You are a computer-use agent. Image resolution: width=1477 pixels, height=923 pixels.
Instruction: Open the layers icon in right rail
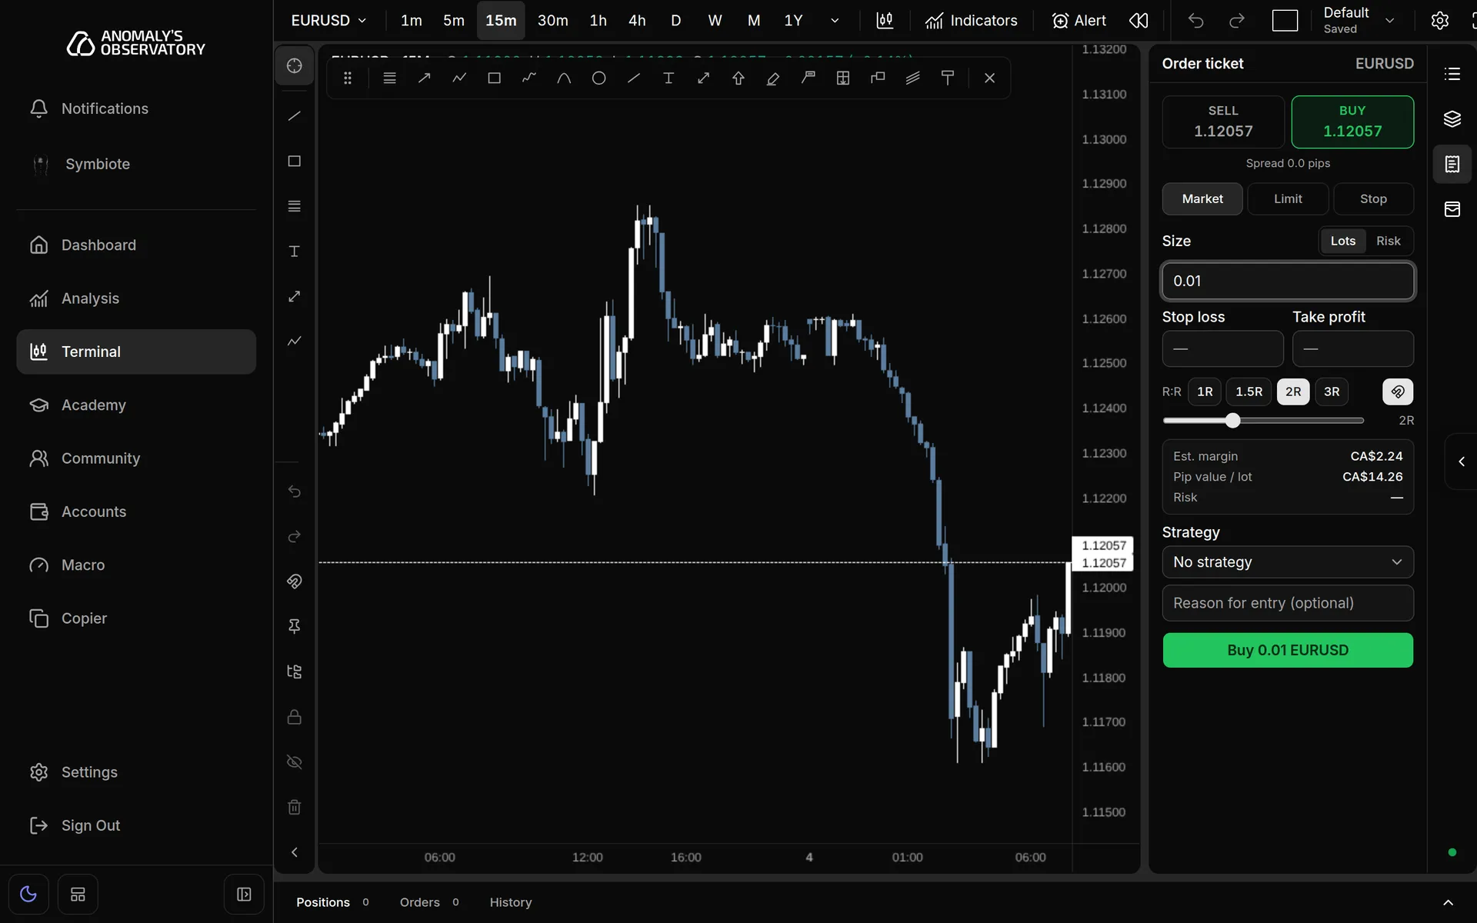[x=1452, y=119]
